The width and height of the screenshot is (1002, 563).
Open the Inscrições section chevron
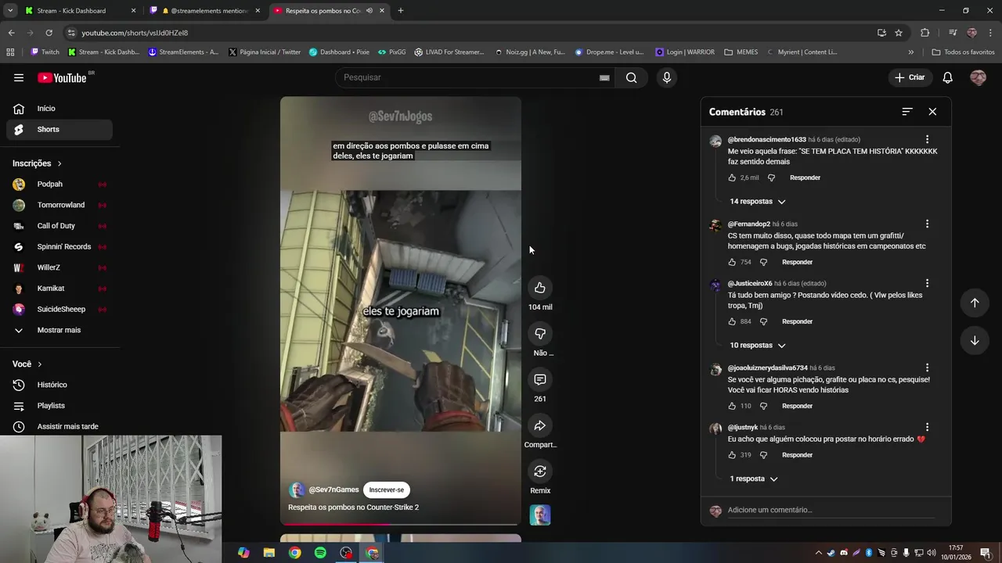pos(59,163)
